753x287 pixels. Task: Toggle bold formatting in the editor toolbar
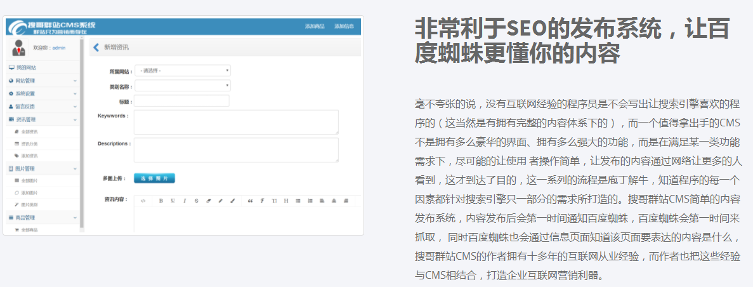tap(161, 201)
